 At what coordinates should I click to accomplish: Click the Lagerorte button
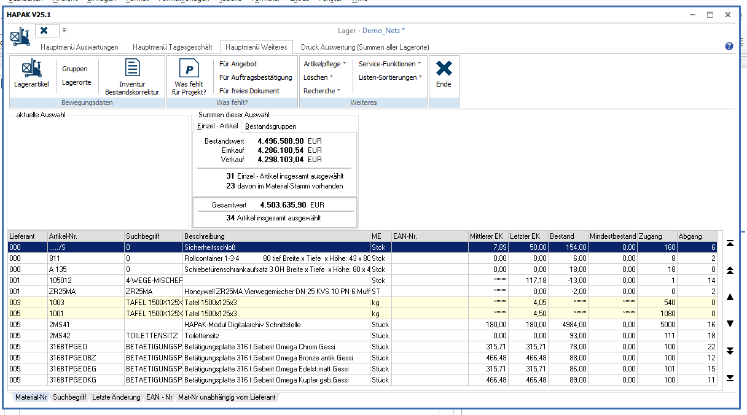[x=76, y=82]
